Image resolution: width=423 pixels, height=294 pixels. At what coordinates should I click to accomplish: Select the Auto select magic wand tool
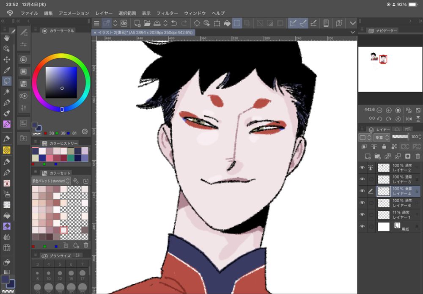[7, 92]
